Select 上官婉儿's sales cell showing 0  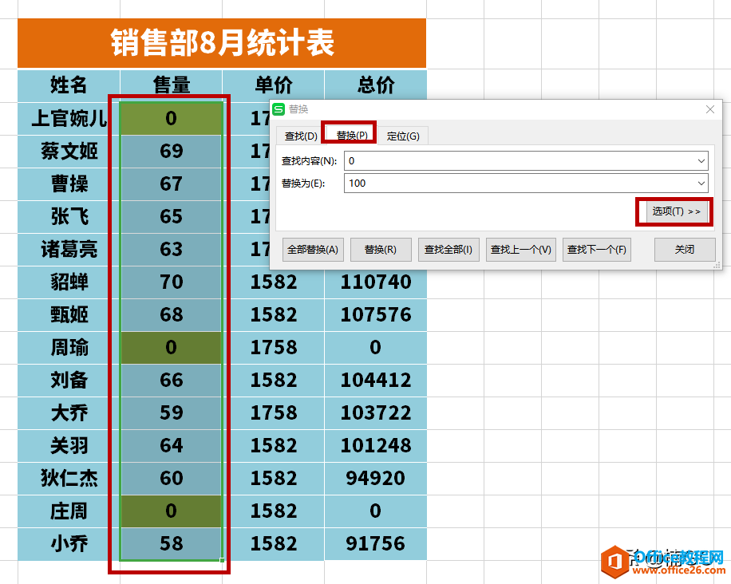pyautogui.click(x=171, y=118)
